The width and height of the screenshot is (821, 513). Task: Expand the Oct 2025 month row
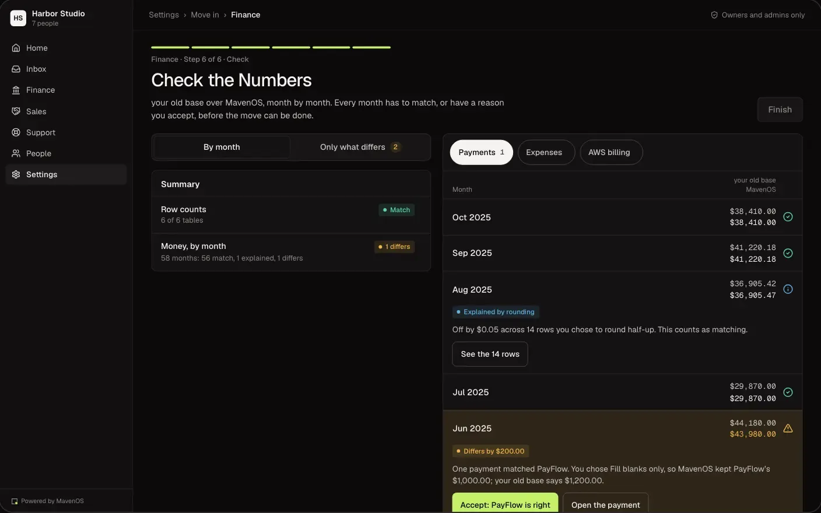coord(623,217)
